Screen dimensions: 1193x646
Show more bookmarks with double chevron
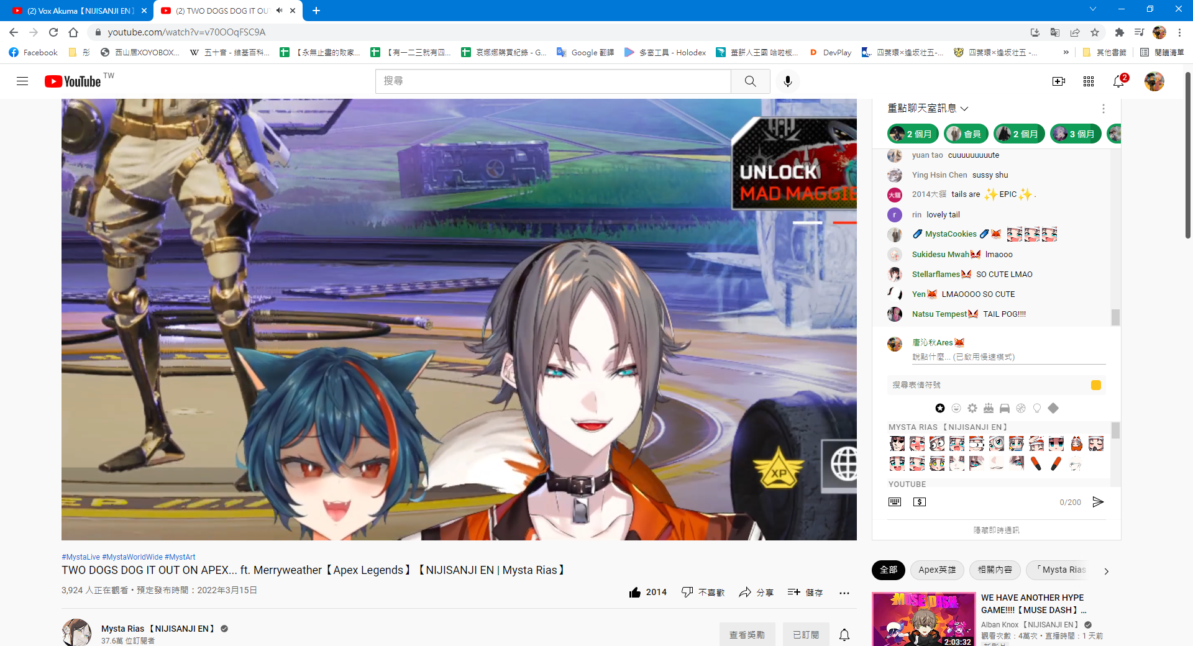click(1066, 53)
